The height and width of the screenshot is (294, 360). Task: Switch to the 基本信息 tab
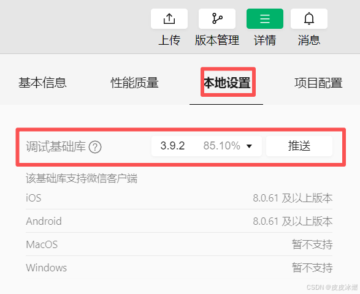tap(42, 83)
